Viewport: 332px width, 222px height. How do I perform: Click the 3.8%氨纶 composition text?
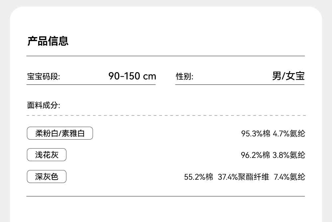click(x=289, y=155)
